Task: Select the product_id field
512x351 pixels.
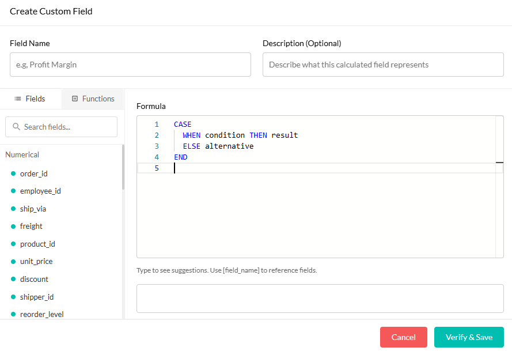Action: (x=37, y=244)
